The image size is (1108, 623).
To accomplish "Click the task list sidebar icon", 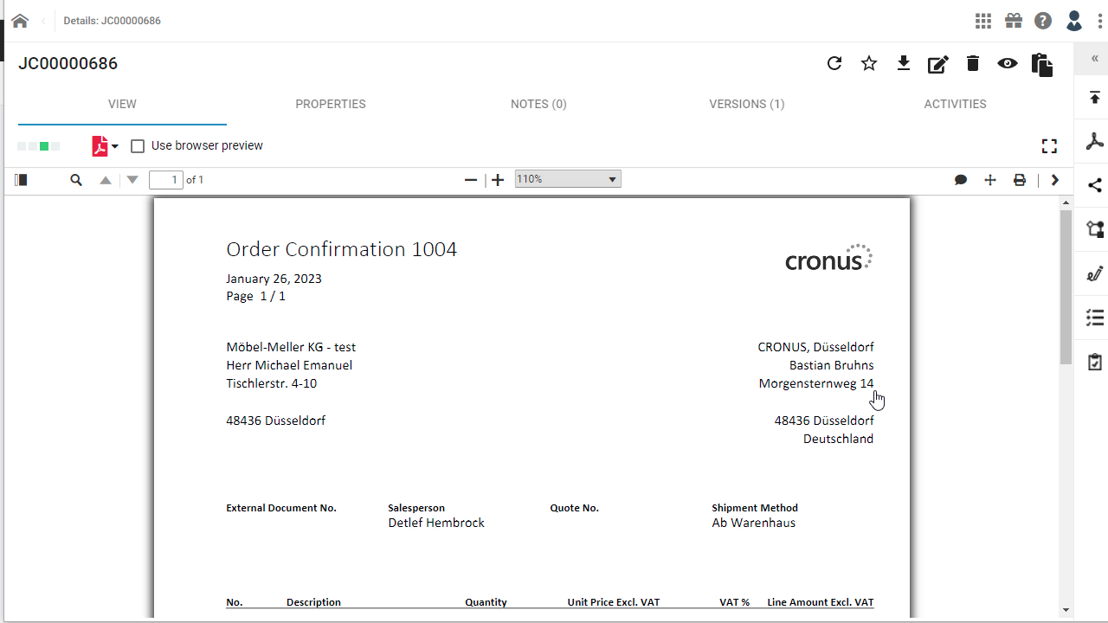I will [x=1095, y=318].
